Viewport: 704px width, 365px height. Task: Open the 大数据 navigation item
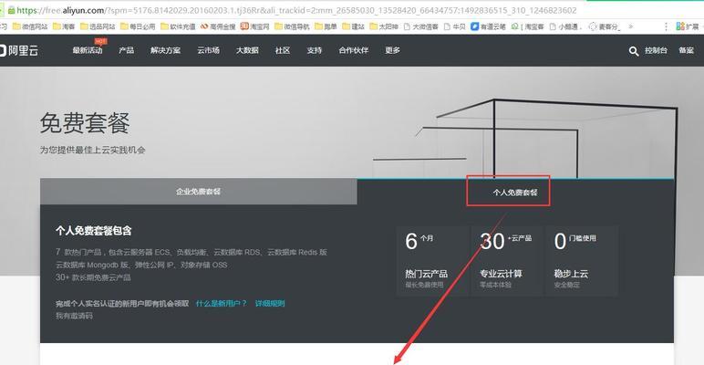click(x=247, y=50)
